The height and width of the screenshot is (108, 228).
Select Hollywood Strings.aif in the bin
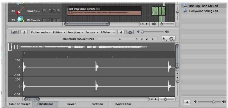(x=203, y=11)
